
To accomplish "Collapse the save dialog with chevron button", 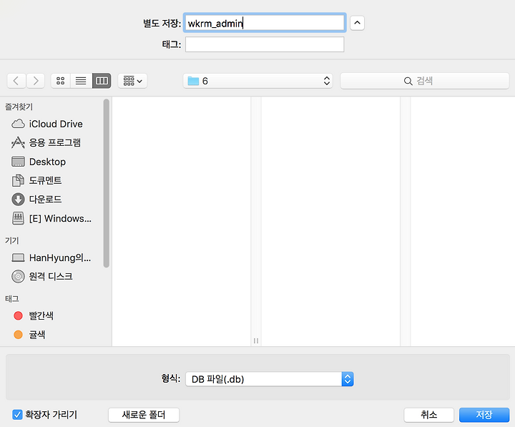I will click(358, 23).
